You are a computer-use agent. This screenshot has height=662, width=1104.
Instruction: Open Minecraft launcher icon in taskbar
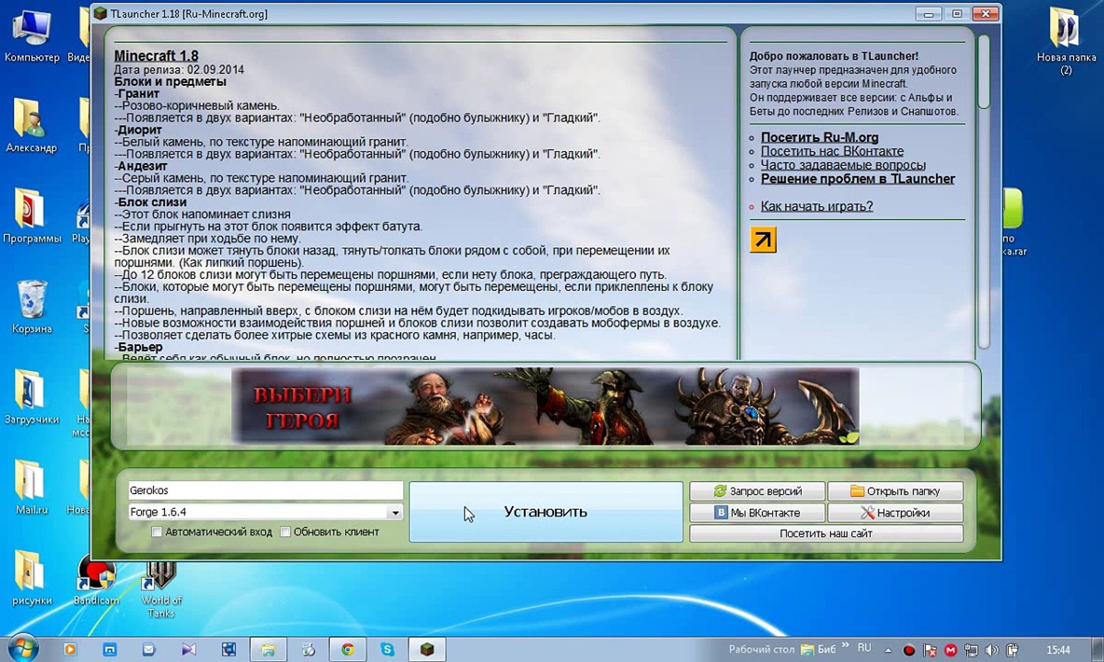(427, 649)
